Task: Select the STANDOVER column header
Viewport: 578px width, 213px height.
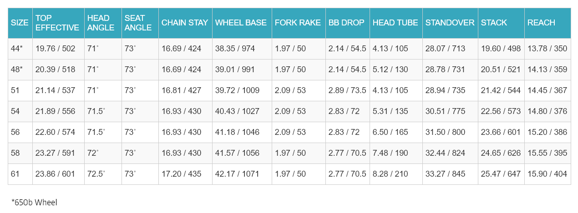Action: [x=450, y=23]
